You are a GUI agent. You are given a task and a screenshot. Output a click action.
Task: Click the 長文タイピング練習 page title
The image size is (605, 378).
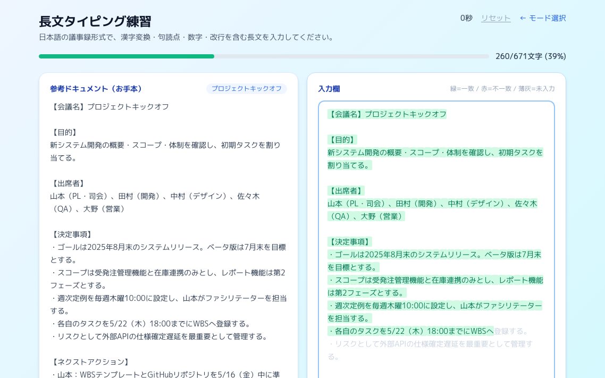95,21
